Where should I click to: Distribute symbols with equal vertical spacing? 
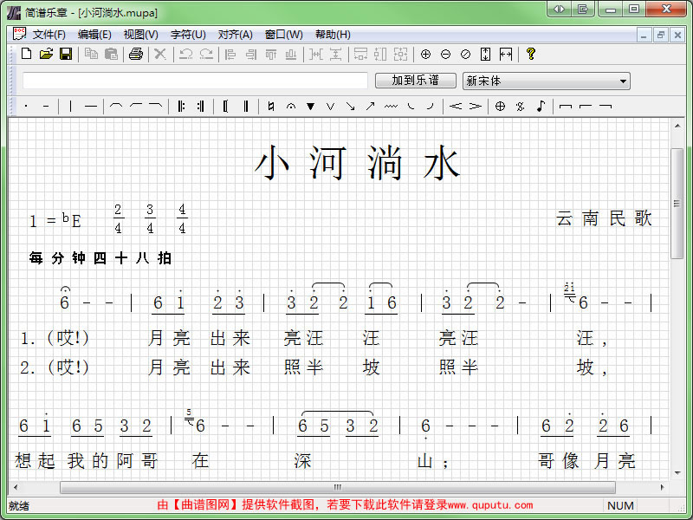[336, 54]
